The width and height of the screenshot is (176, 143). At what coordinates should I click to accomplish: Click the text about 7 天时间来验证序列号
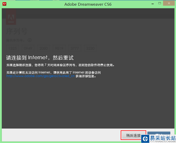(60, 65)
